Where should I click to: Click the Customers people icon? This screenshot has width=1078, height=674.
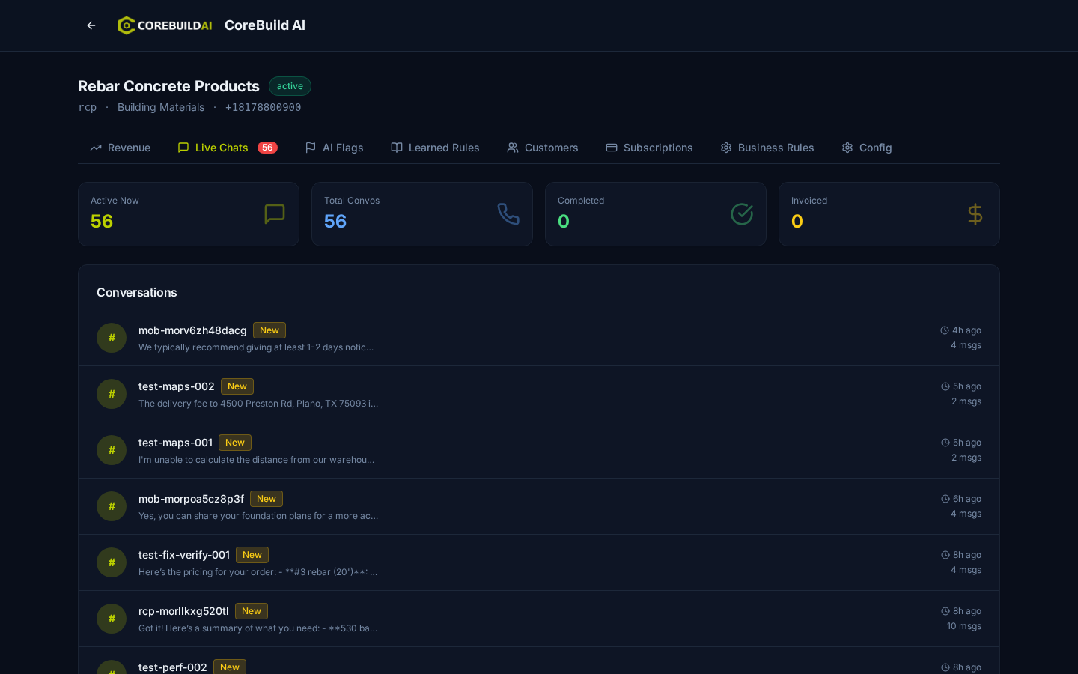click(x=513, y=148)
